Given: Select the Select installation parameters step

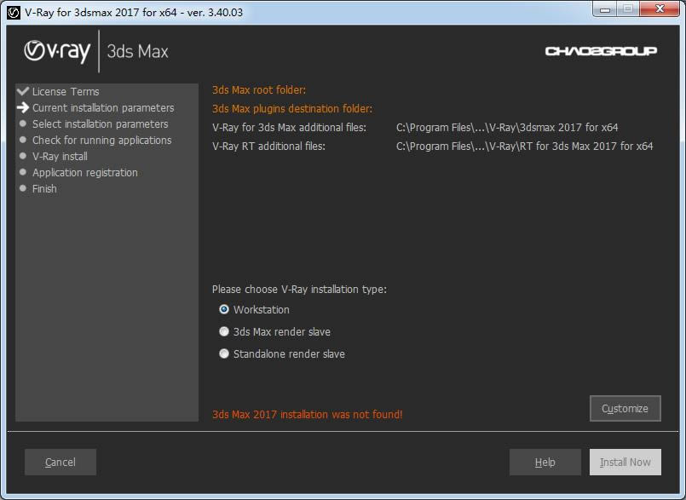Looking at the screenshot, I should [101, 124].
